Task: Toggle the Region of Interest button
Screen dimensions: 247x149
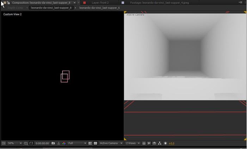Action: click(x=90, y=143)
